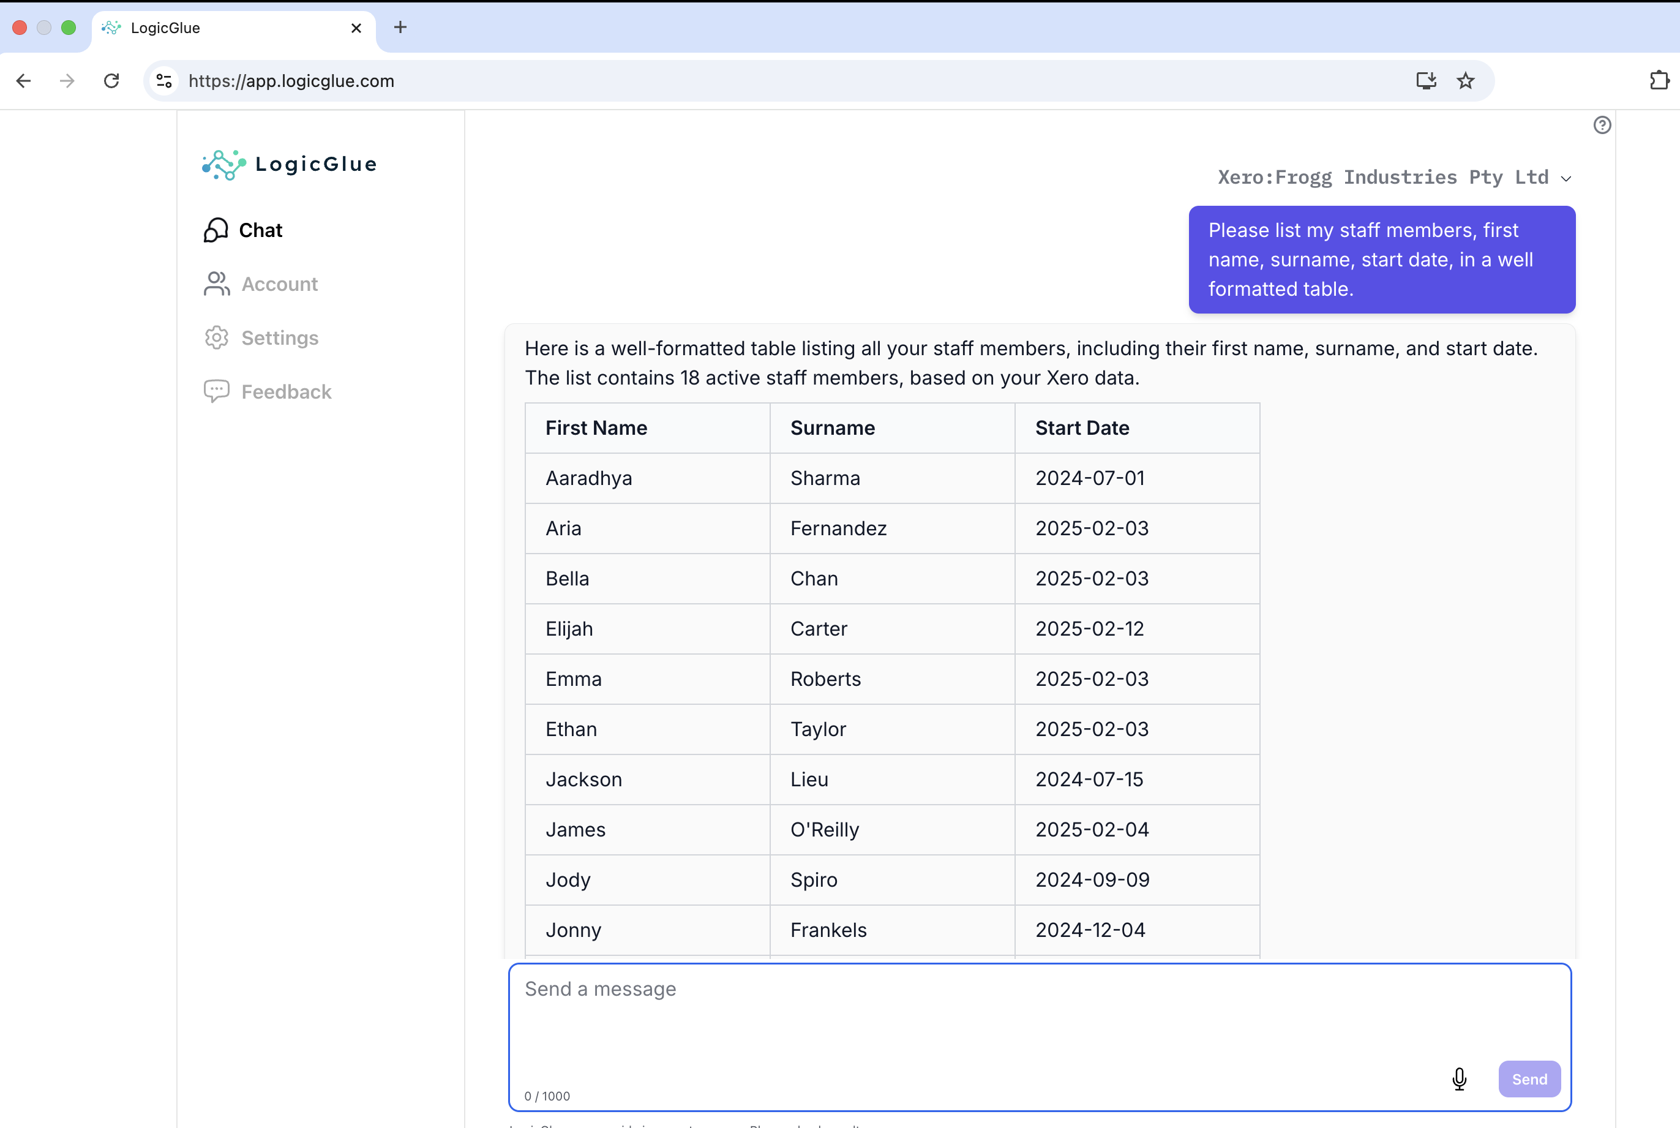This screenshot has height=1128, width=1680.
Task: Click the Bella cell
Action: pyautogui.click(x=647, y=579)
